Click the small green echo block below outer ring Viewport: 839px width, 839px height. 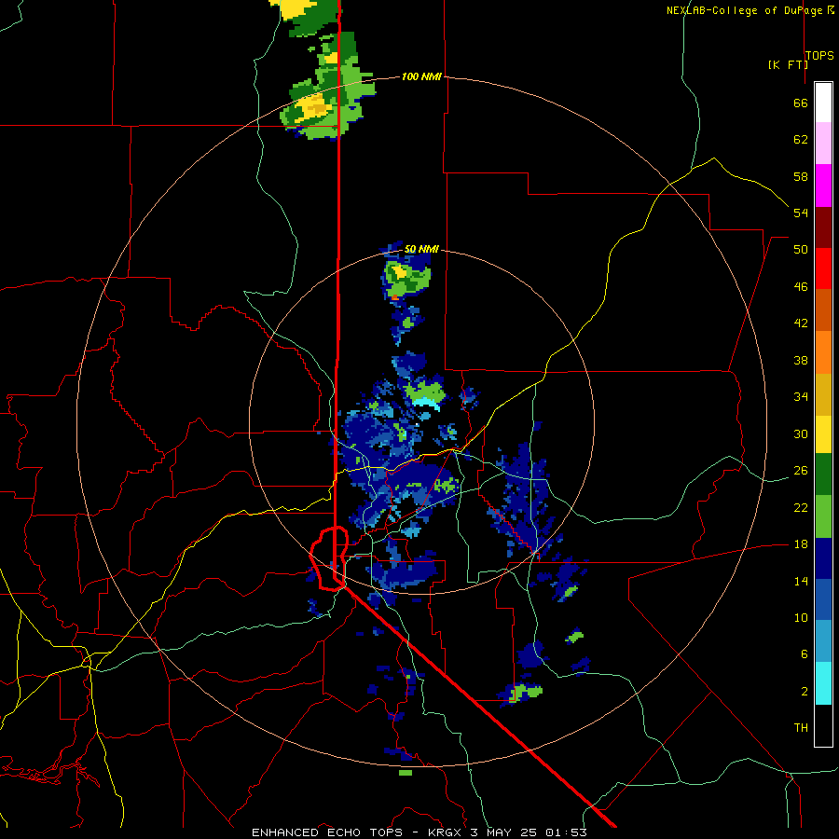point(406,773)
